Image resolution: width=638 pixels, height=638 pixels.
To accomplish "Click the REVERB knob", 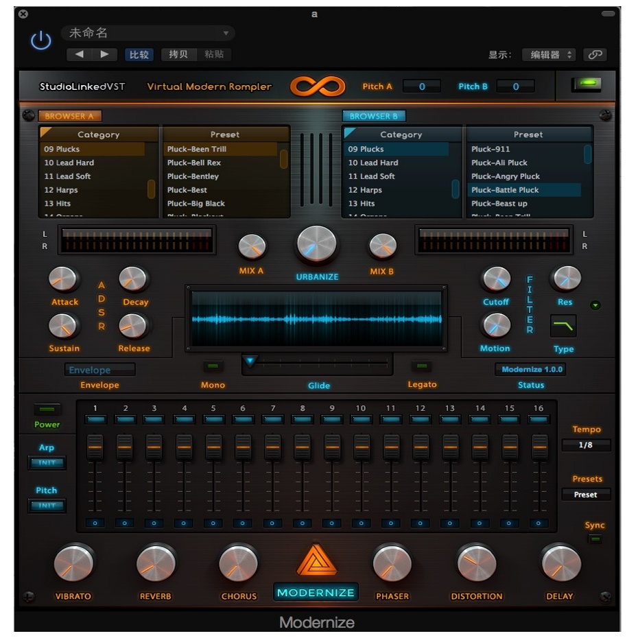I will pyautogui.click(x=156, y=563).
